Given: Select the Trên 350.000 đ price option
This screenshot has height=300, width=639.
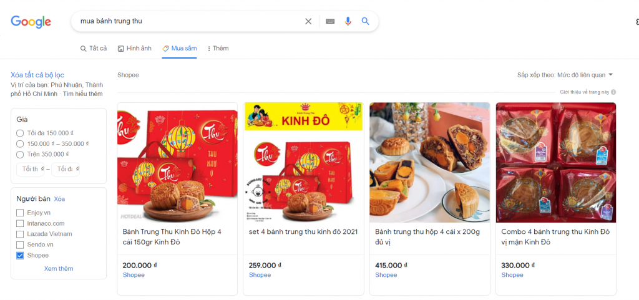Looking at the screenshot, I should click(x=19, y=154).
